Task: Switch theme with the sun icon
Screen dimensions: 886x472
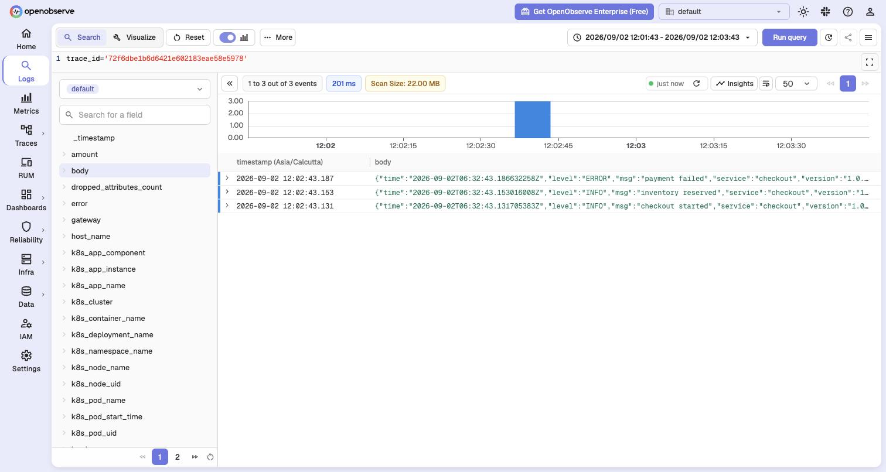Action: tap(803, 12)
